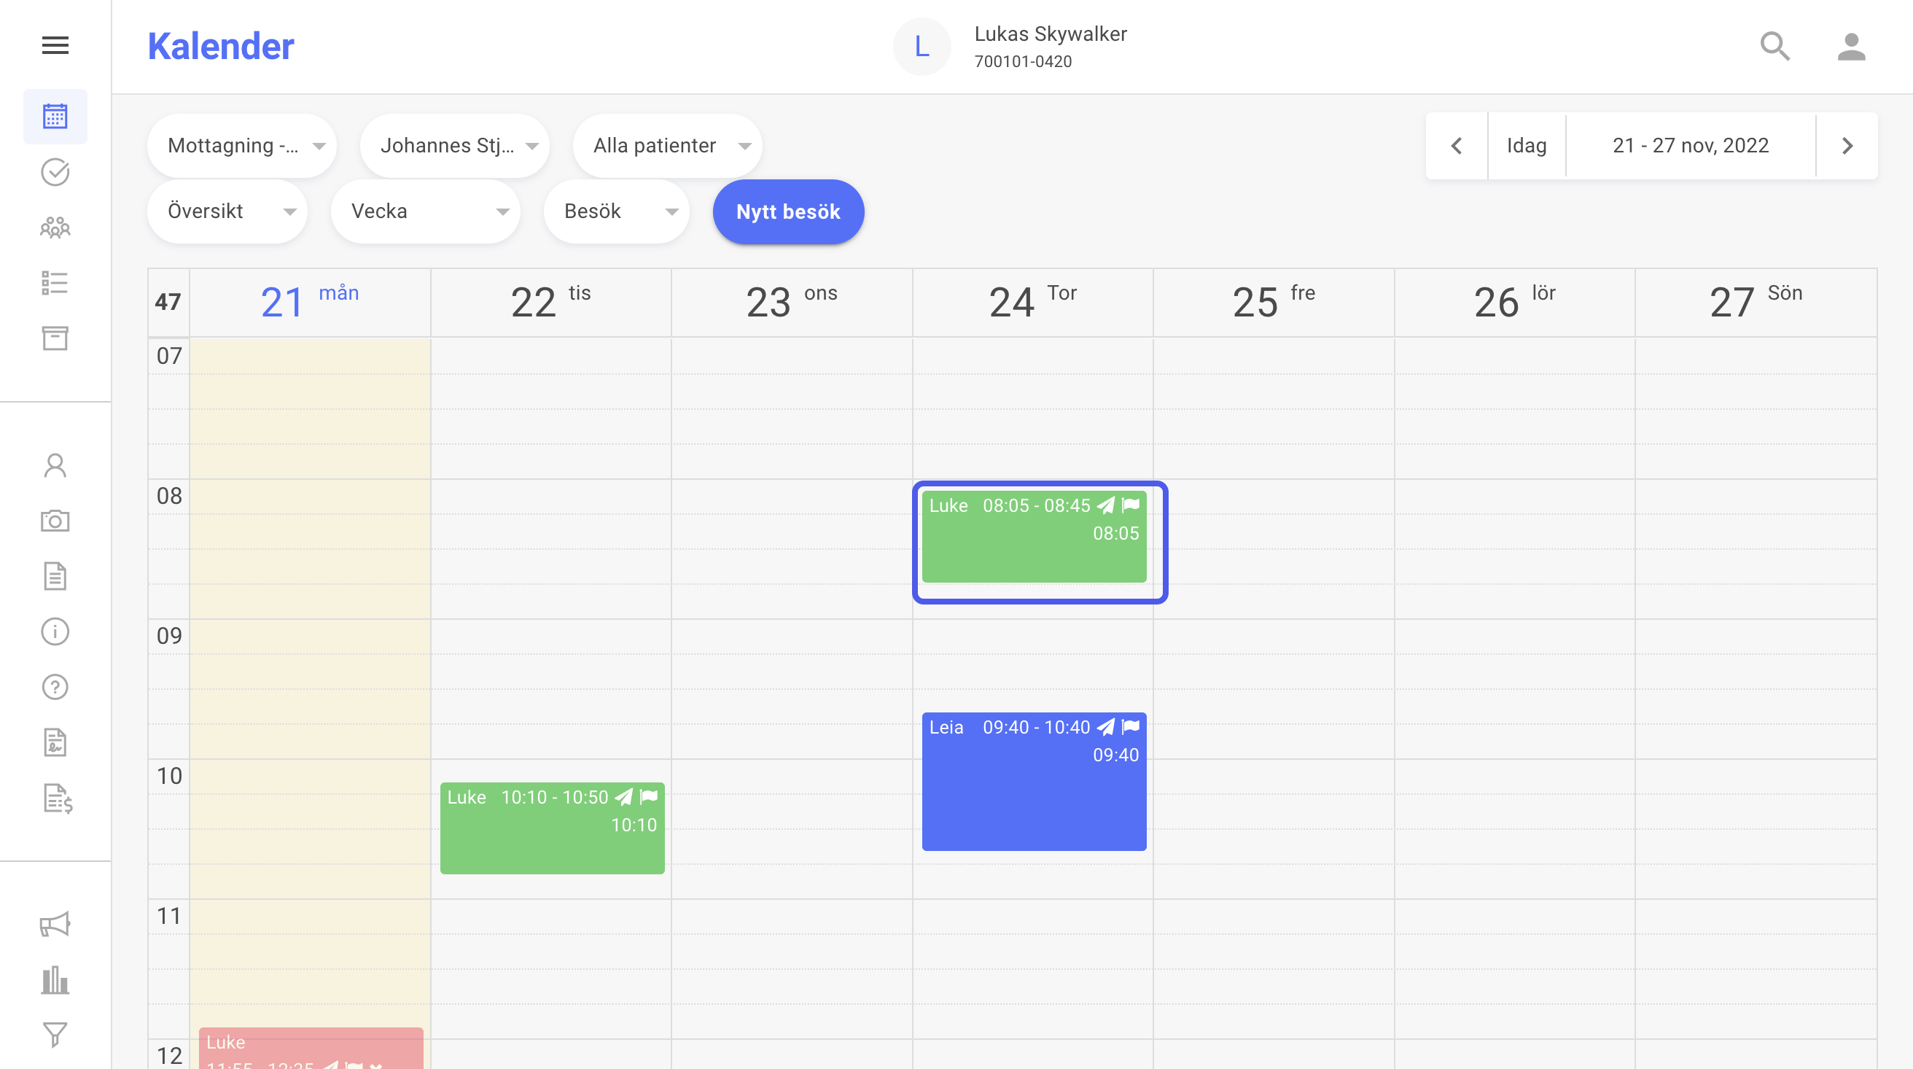Select the 27 Sön day header
The width and height of the screenshot is (1913, 1069).
point(1756,303)
